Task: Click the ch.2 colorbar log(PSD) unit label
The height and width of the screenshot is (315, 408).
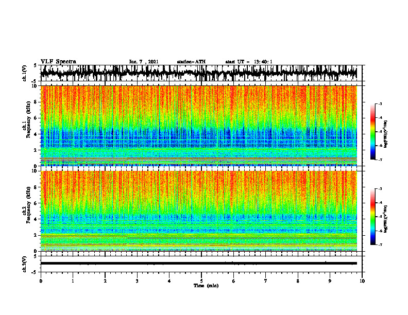Action: 386,219
